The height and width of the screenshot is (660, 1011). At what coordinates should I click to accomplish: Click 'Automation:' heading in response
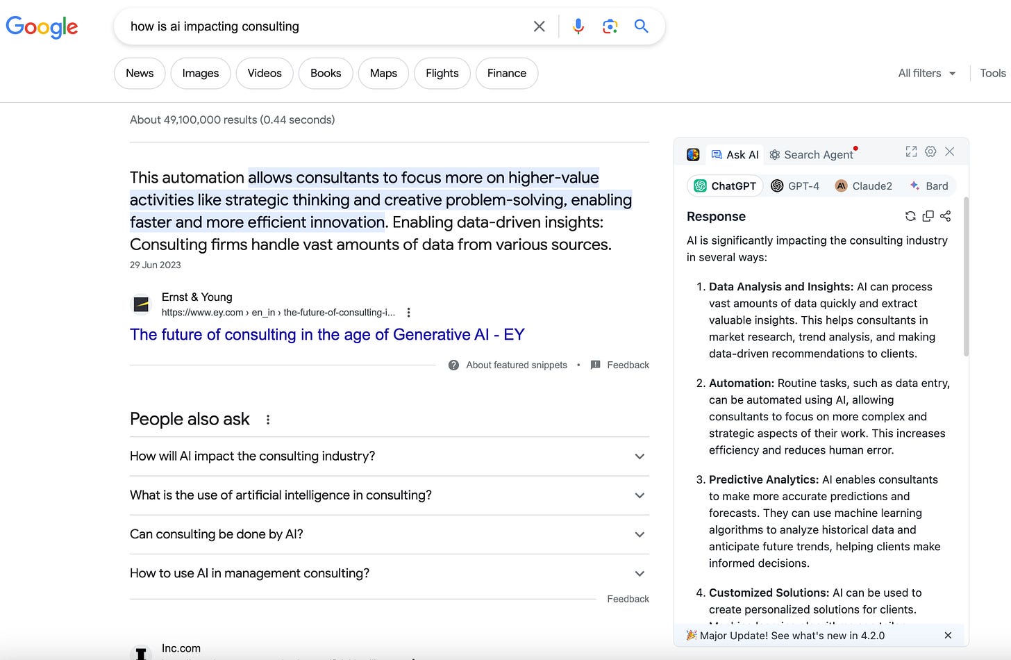(742, 383)
